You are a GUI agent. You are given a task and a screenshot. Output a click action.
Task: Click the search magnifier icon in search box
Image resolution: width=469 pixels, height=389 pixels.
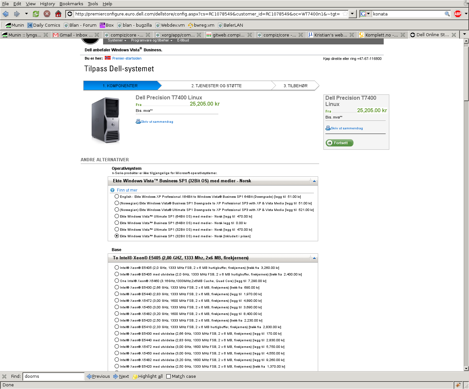[x=447, y=14]
